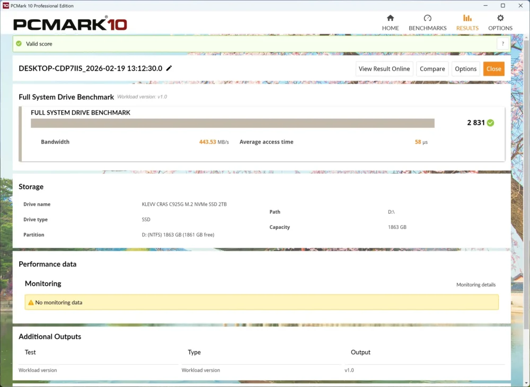Click the results bar chart icon
The image size is (530, 387).
point(467,18)
